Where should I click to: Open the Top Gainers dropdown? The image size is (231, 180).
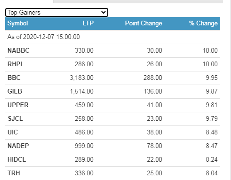tap(56, 13)
